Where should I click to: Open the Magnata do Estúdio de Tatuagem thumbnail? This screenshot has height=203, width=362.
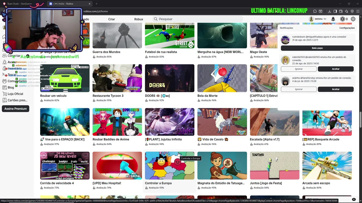click(x=222, y=166)
